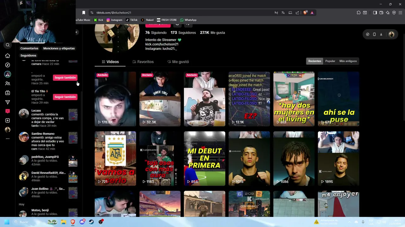Image resolution: width=405 pixels, height=227 pixels.
Task: Switch to the Me gustó tab
Action: 178,62
